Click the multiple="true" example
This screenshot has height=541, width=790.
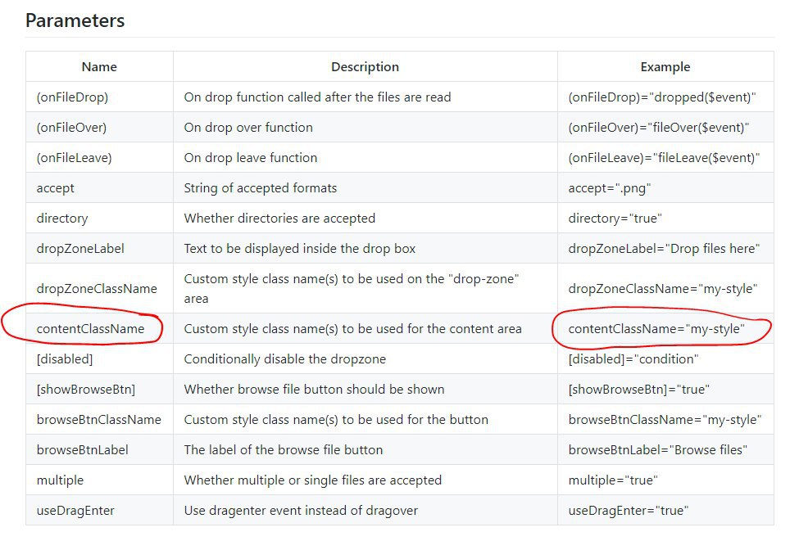[613, 480]
